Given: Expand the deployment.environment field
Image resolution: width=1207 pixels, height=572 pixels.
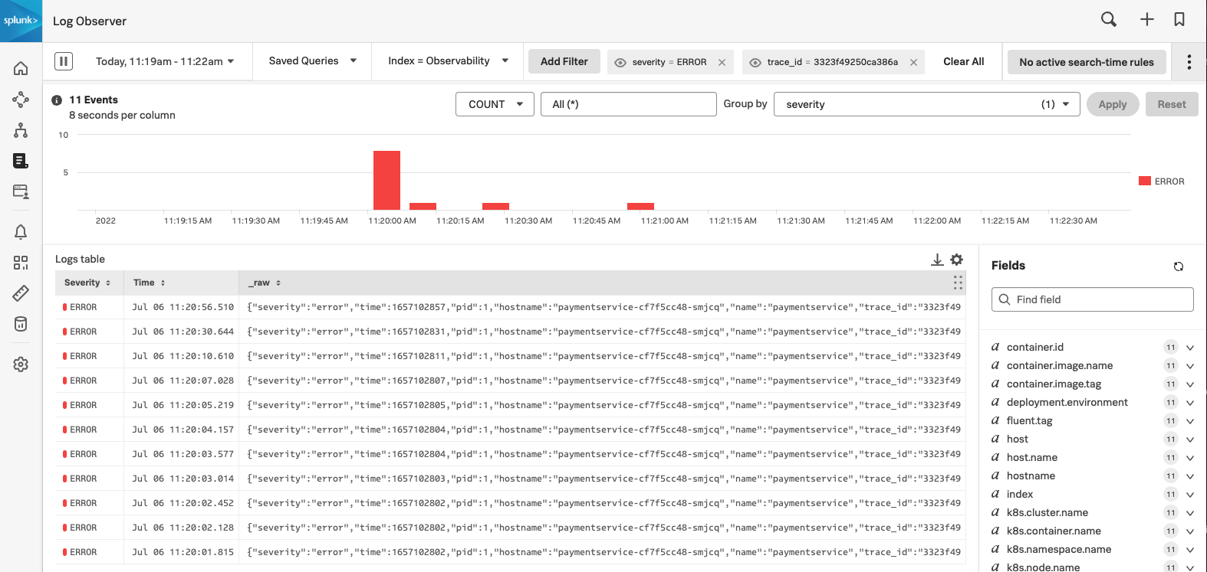Looking at the screenshot, I should coord(1190,403).
